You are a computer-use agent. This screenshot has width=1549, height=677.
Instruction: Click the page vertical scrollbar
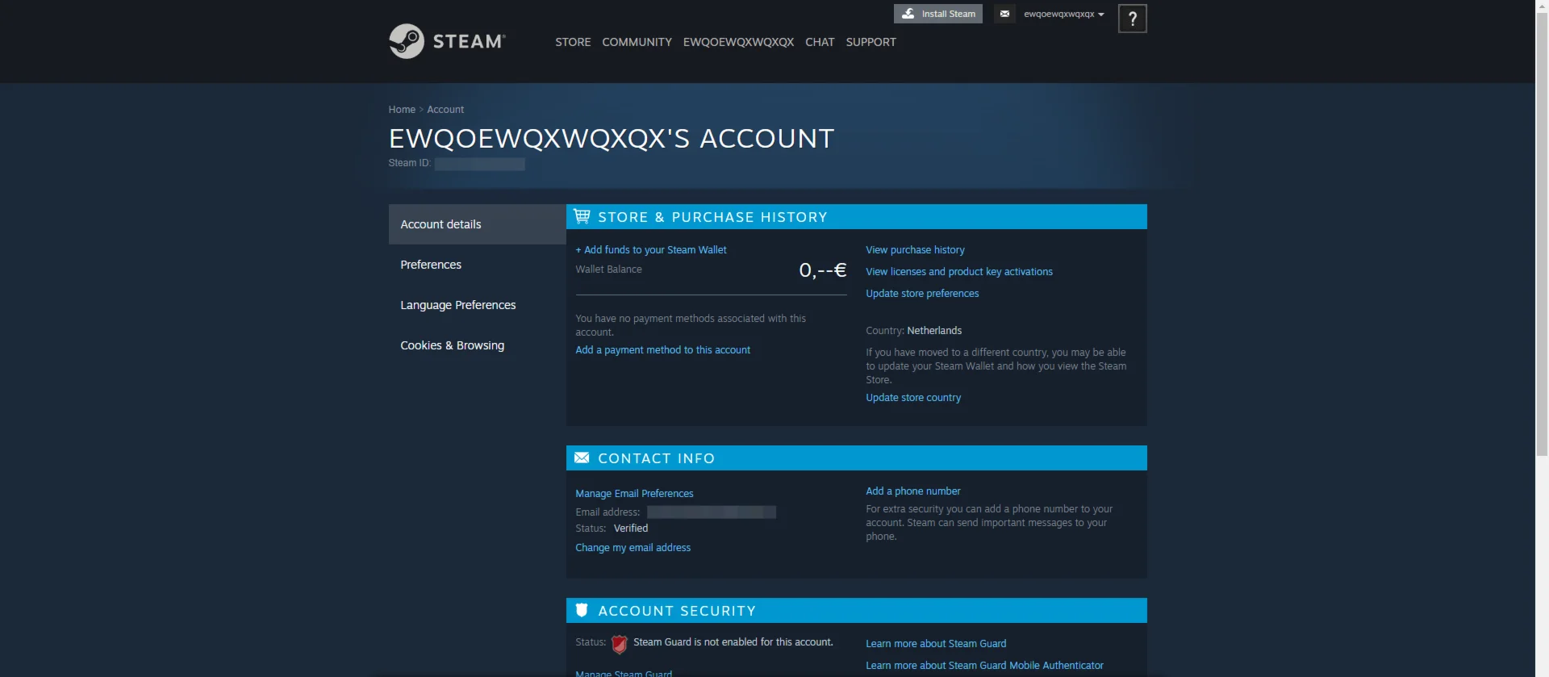pyautogui.click(x=1542, y=234)
